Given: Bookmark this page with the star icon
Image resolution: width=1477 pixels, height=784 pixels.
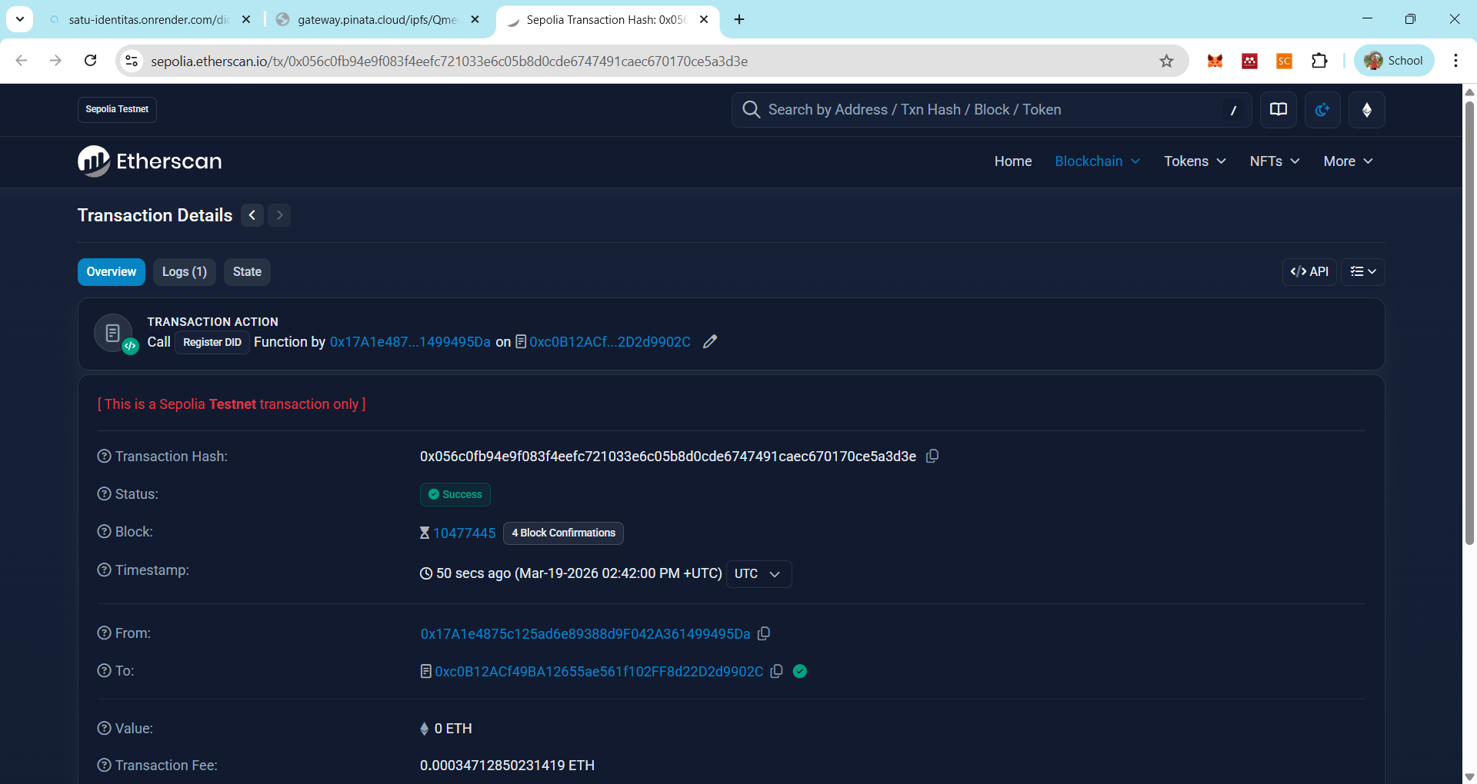Looking at the screenshot, I should pyautogui.click(x=1166, y=61).
